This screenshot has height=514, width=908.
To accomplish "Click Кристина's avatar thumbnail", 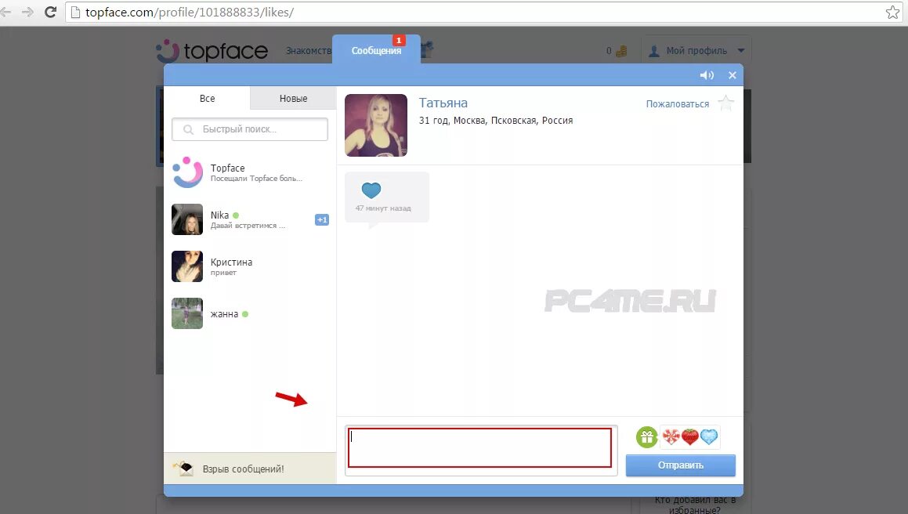I will tap(187, 266).
